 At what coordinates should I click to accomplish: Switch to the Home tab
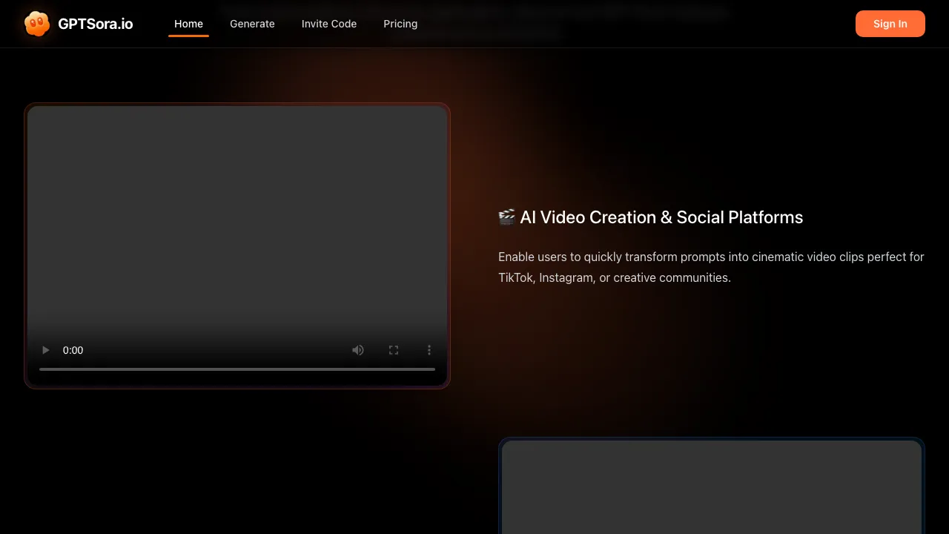(x=188, y=23)
